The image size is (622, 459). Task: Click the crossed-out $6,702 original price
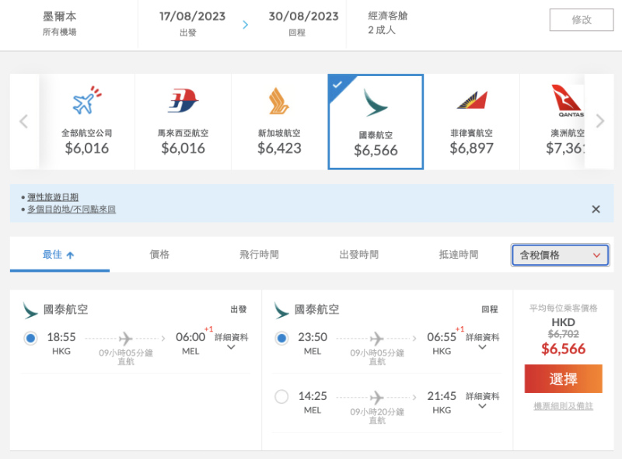pos(563,334)
